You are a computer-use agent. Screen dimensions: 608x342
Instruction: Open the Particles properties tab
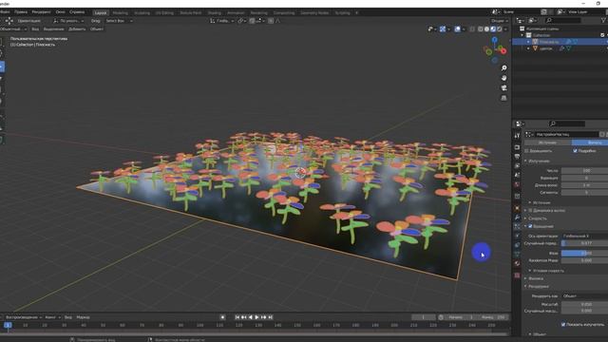point(517,226)
